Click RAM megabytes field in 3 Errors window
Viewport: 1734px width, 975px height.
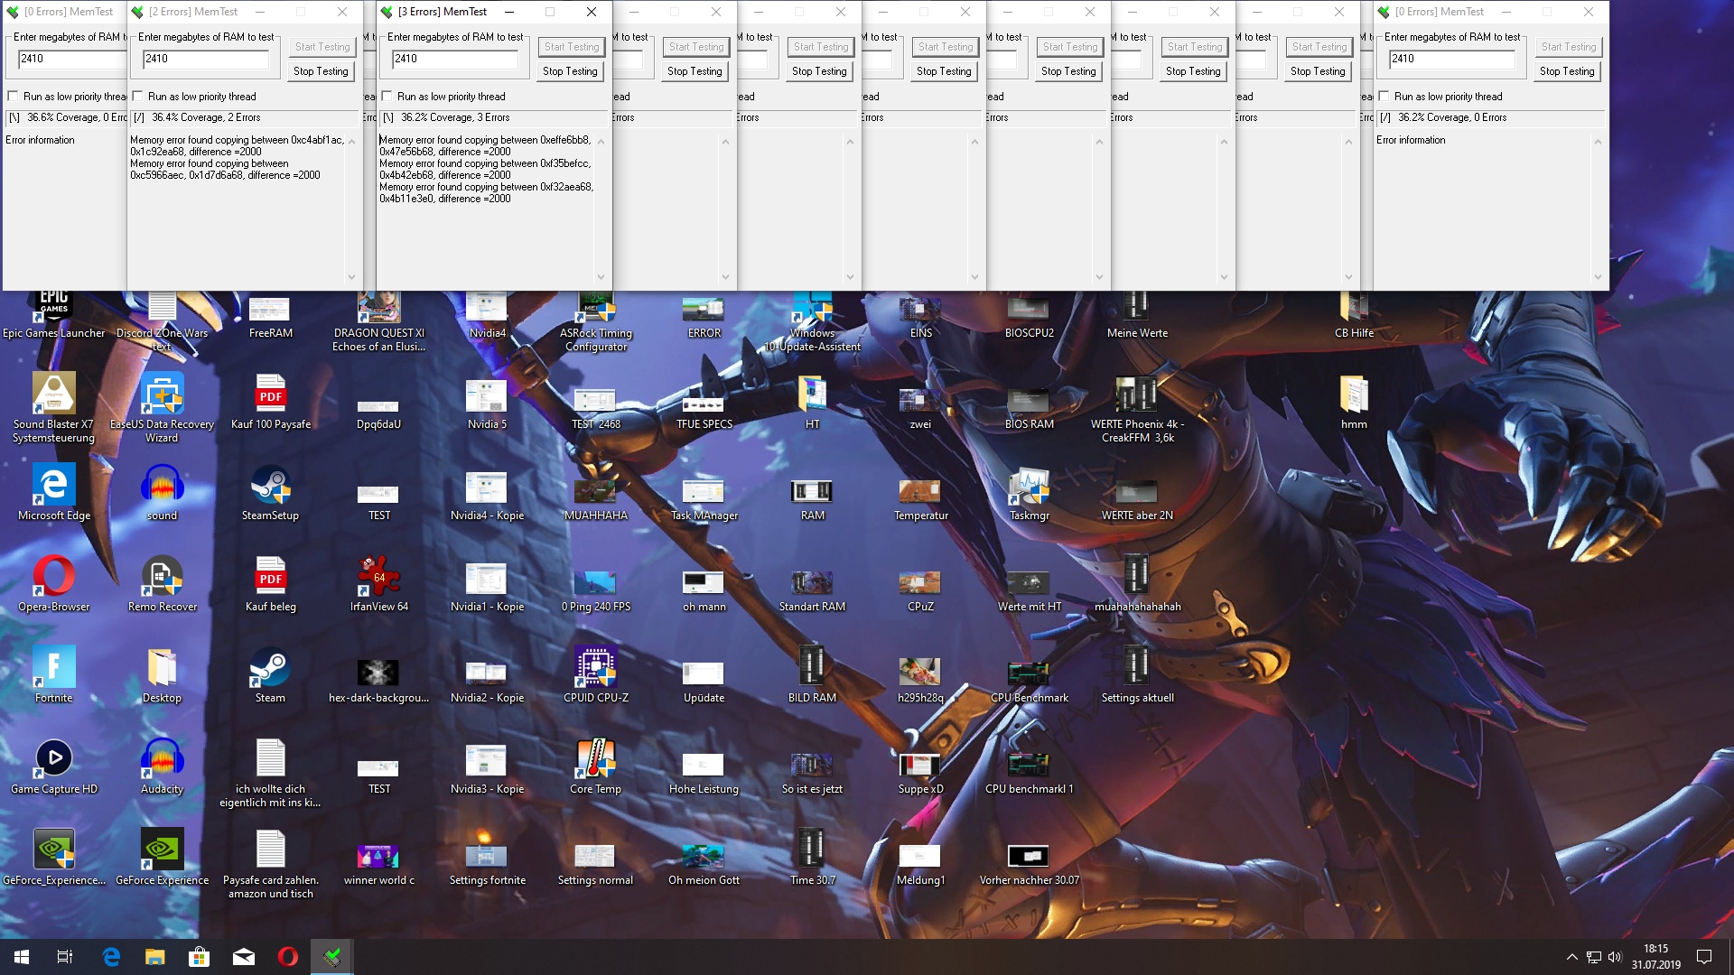click(455, 59)
